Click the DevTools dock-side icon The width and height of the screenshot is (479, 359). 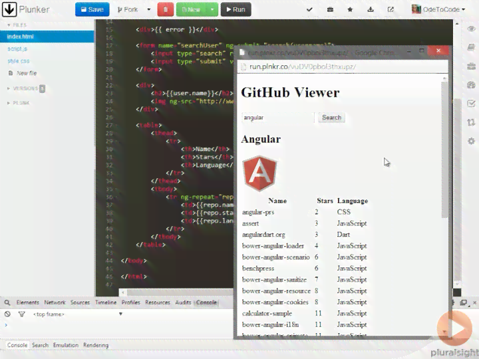tap(464, 302)
